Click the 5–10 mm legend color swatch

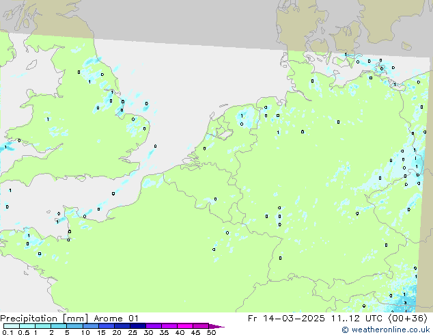coord(75,326)
